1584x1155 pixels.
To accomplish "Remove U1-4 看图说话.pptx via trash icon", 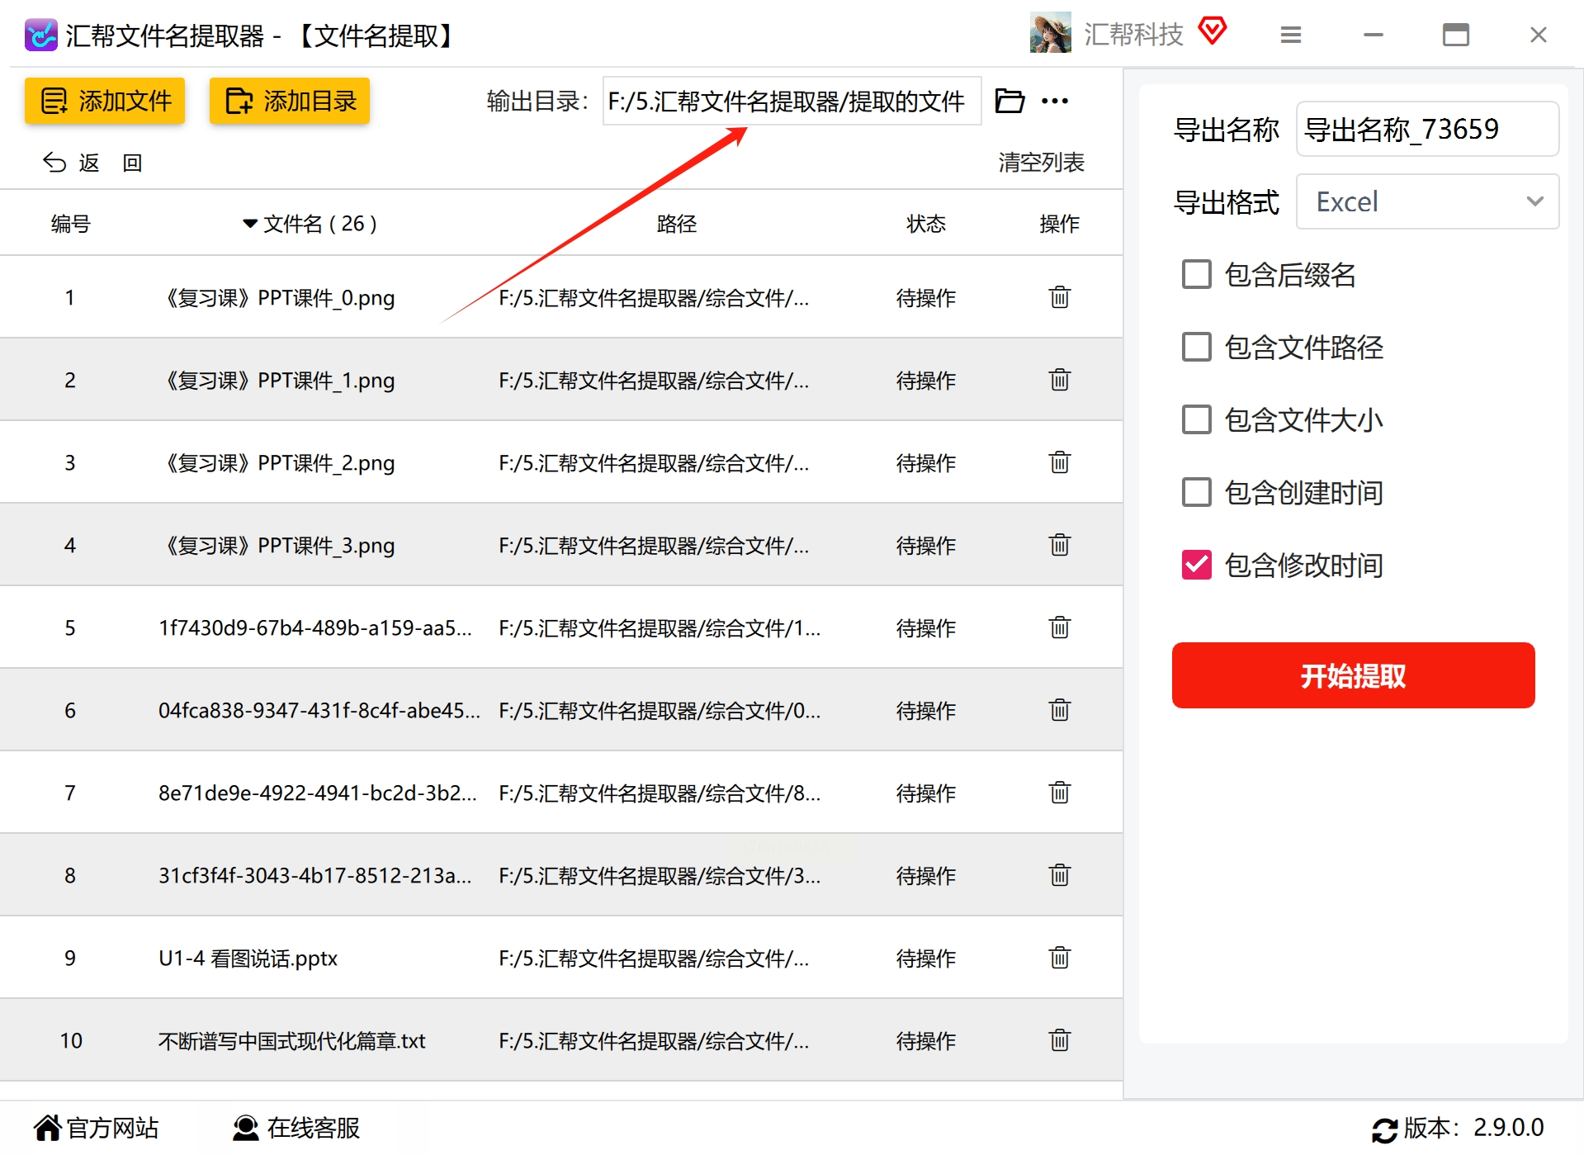I will point(1060,958).
